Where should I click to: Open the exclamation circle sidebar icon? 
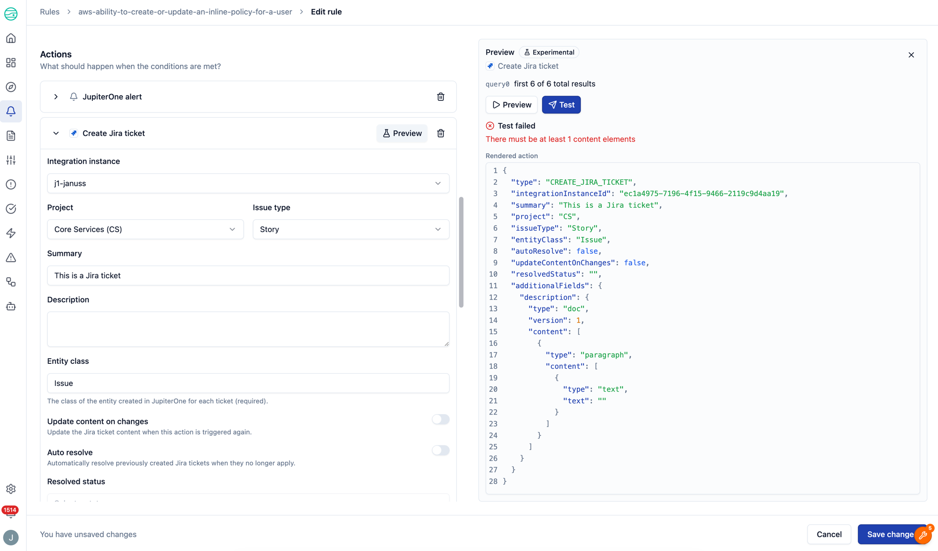tap(11, 185)
